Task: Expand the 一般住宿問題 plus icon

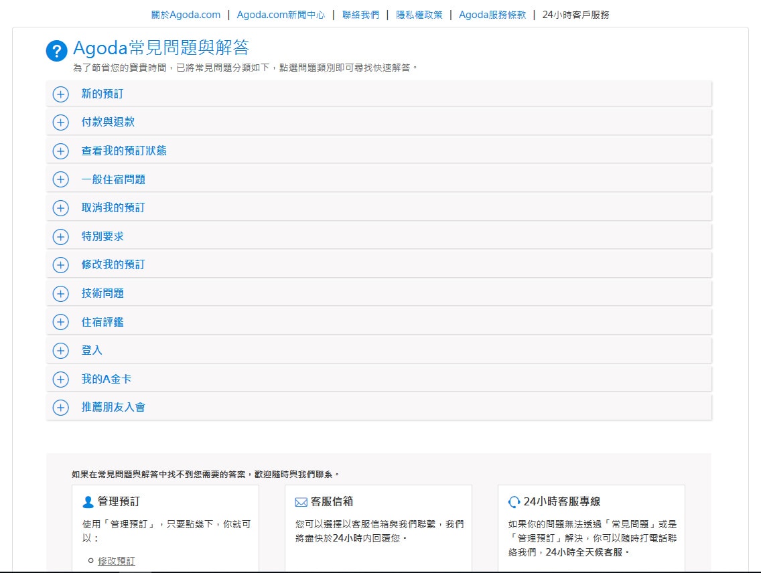Action: (x=61, y=179)
